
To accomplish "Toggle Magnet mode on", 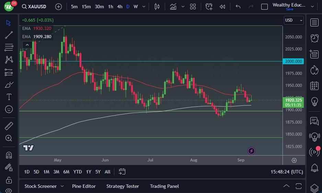I will click(9, 155).
